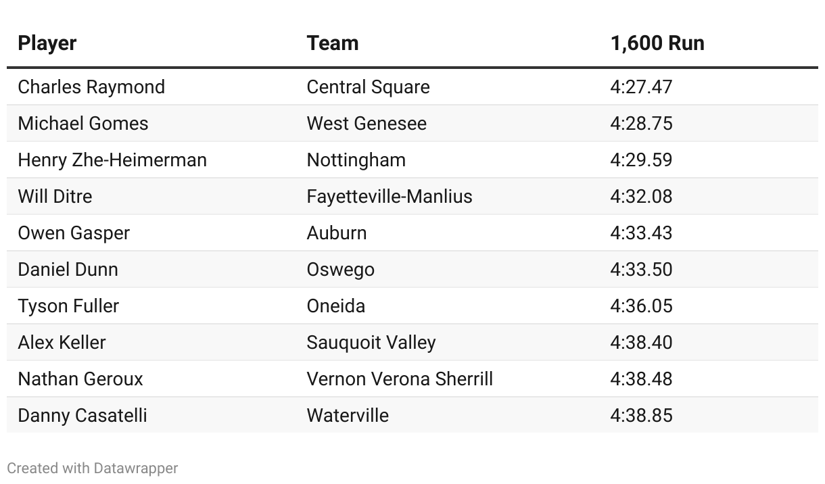This screenshot has height=484, width=825.
Task: Open the Created with Datawrapper link
Action: [x=93, y=468]
